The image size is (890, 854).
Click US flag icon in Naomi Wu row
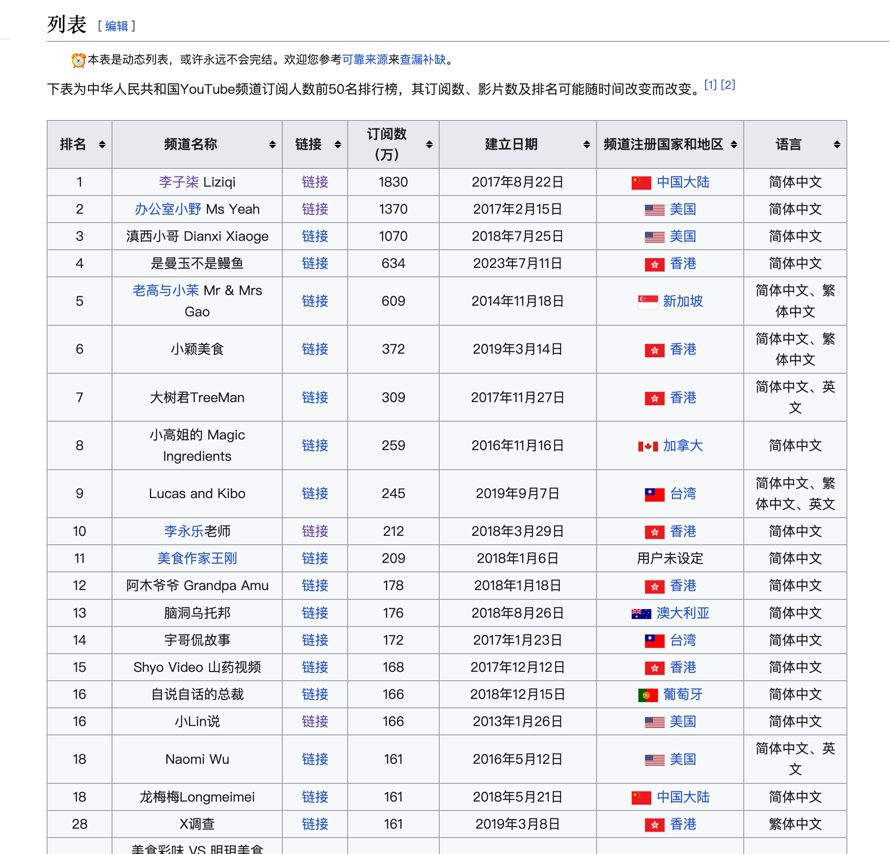click(654, 760)
